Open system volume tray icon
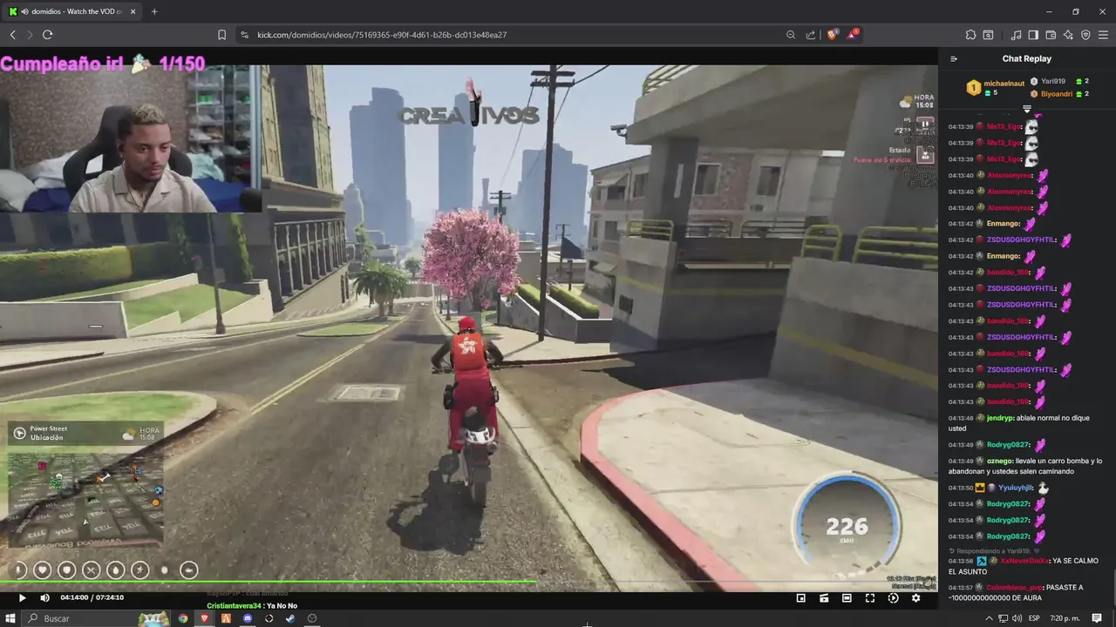The height and width of the screenshot is (627, 1116). (1017, 618)
